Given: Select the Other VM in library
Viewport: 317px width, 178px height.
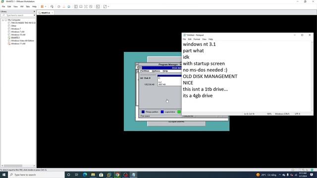Looking at the screenshot, I should click(x=14, y=26).
